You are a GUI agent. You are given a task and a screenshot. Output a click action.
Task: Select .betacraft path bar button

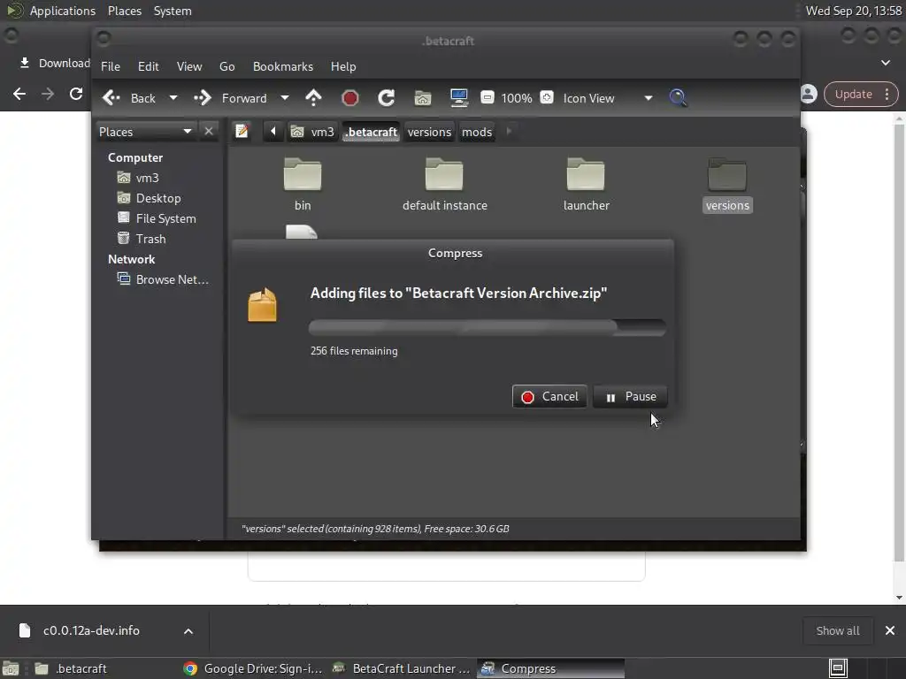(x=372, y=132)
